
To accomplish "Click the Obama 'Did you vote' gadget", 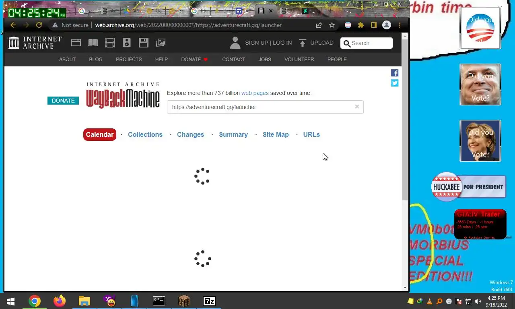I will (480, 28).
